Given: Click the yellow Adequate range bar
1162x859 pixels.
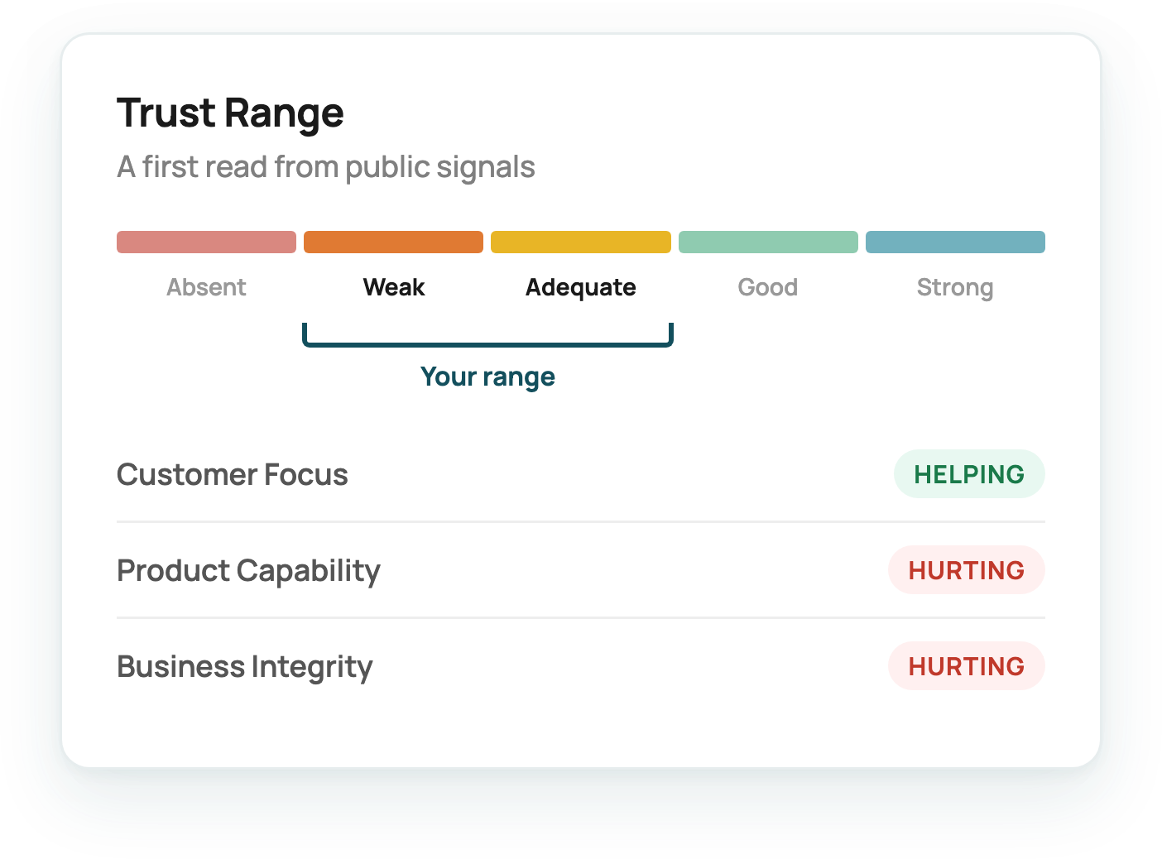Looking at the screenshot, I should [x=581, y=242].
